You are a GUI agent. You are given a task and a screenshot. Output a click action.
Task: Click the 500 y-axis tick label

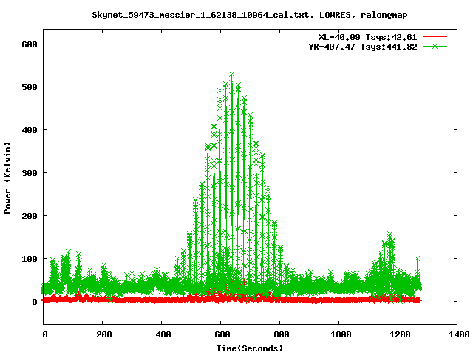pyautogui.click(x=30, y=87)
